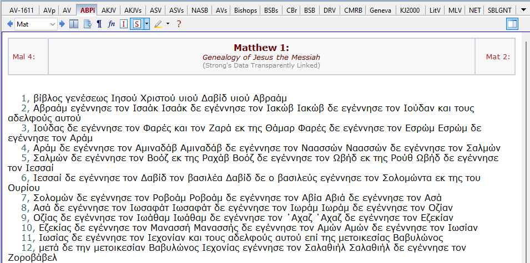Click the Matthew 1 chapter heading
The height and width of the screenshot is (263, 530).
pos(261,48)
